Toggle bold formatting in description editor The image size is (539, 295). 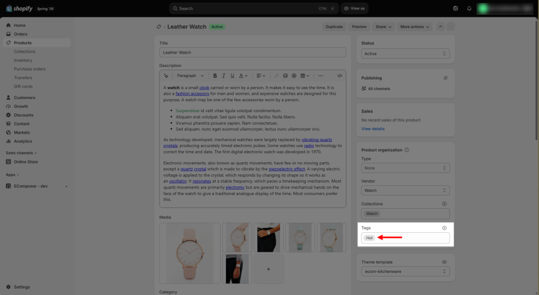click(x=215, y=76)
